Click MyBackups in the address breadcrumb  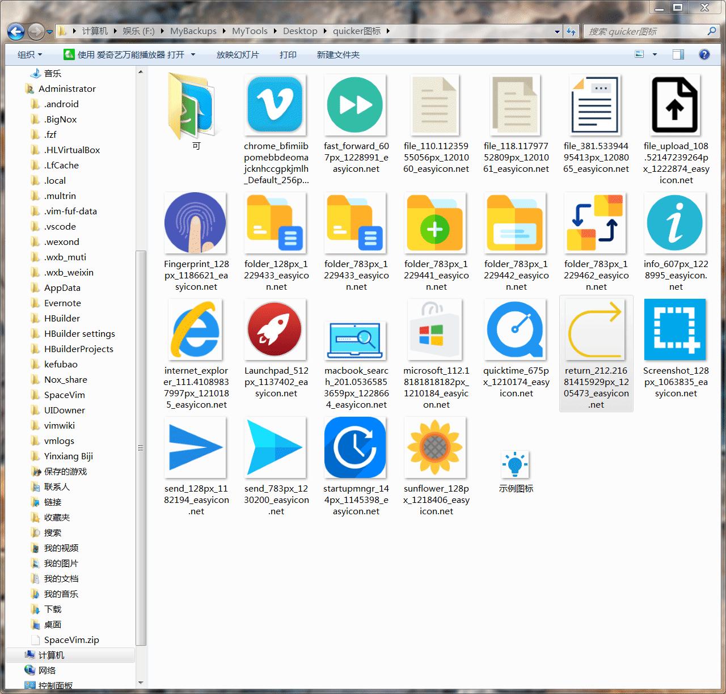tap(193, 31)
